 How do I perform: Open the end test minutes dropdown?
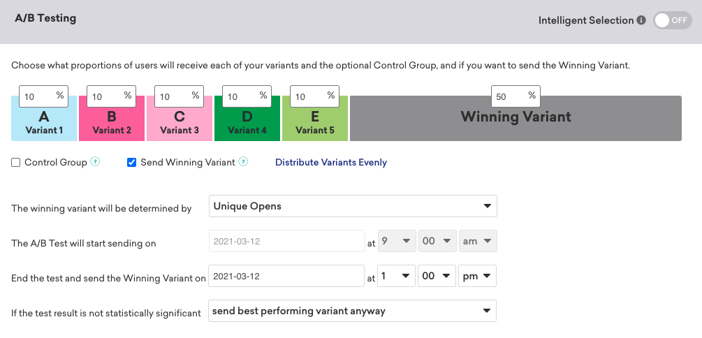pyautogui.click(x=437, y=276)
